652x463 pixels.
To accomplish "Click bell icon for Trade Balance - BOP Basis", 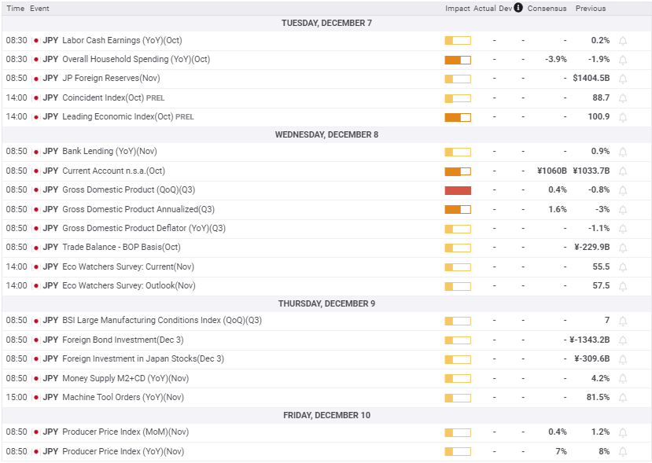I will pyautogui.click(x=623, y=248).
